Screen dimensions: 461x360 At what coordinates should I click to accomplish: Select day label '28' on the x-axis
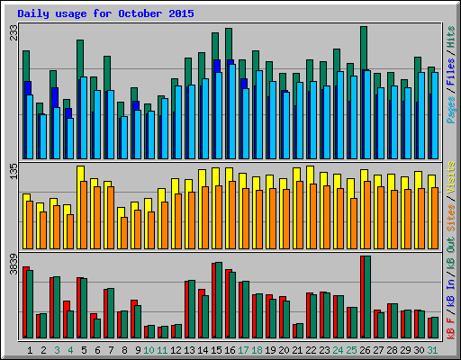(x=392, y=350)
